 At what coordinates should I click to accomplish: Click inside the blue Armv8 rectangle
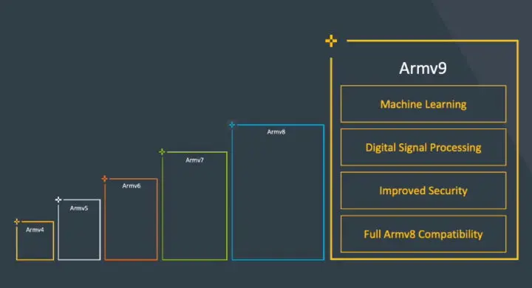pyautogui.click(x=279, y=196)
